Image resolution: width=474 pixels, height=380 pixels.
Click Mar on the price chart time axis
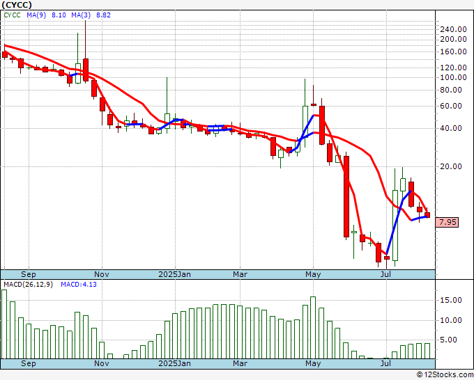(240, 274)
